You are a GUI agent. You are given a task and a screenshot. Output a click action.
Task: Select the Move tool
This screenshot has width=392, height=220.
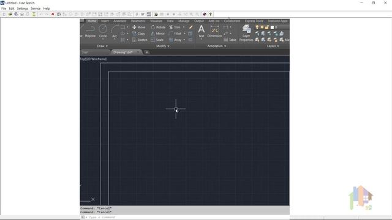[x=138, y=27]
